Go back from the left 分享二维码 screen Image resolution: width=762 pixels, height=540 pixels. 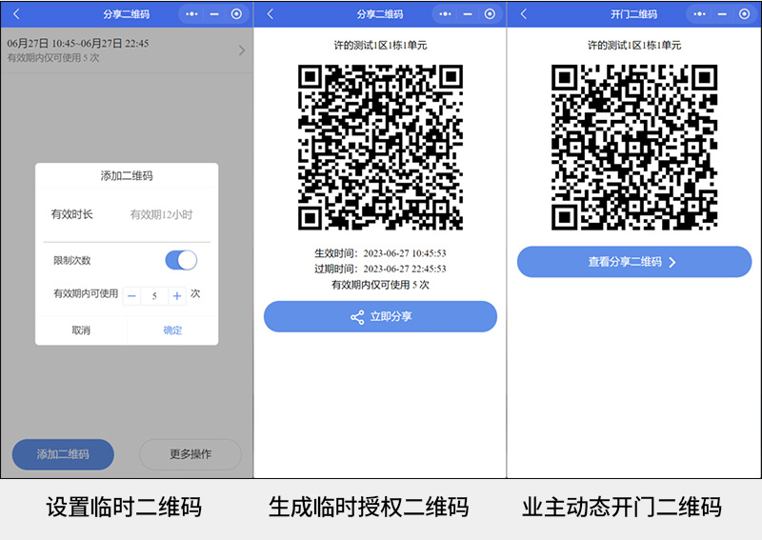click(x=16, y=14)
